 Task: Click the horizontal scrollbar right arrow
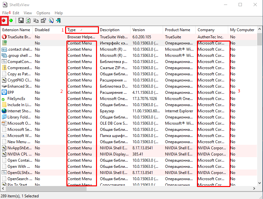[x=254, y=189]
